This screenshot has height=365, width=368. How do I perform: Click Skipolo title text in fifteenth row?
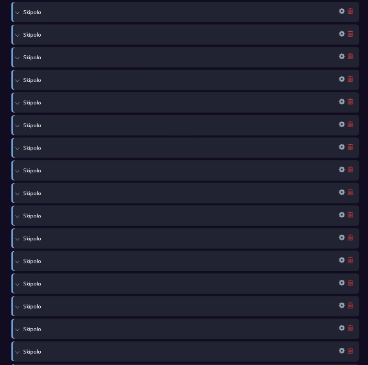pyautogui.click(x=32, y=329)
